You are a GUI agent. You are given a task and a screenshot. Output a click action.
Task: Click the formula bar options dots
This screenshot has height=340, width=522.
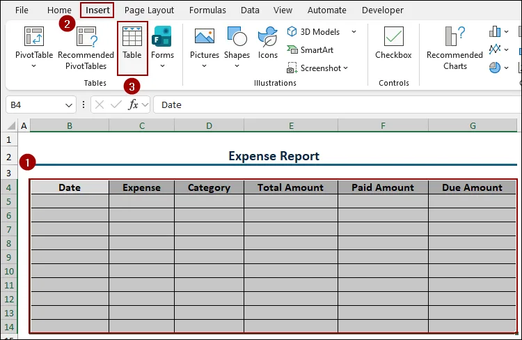point(84,105)
